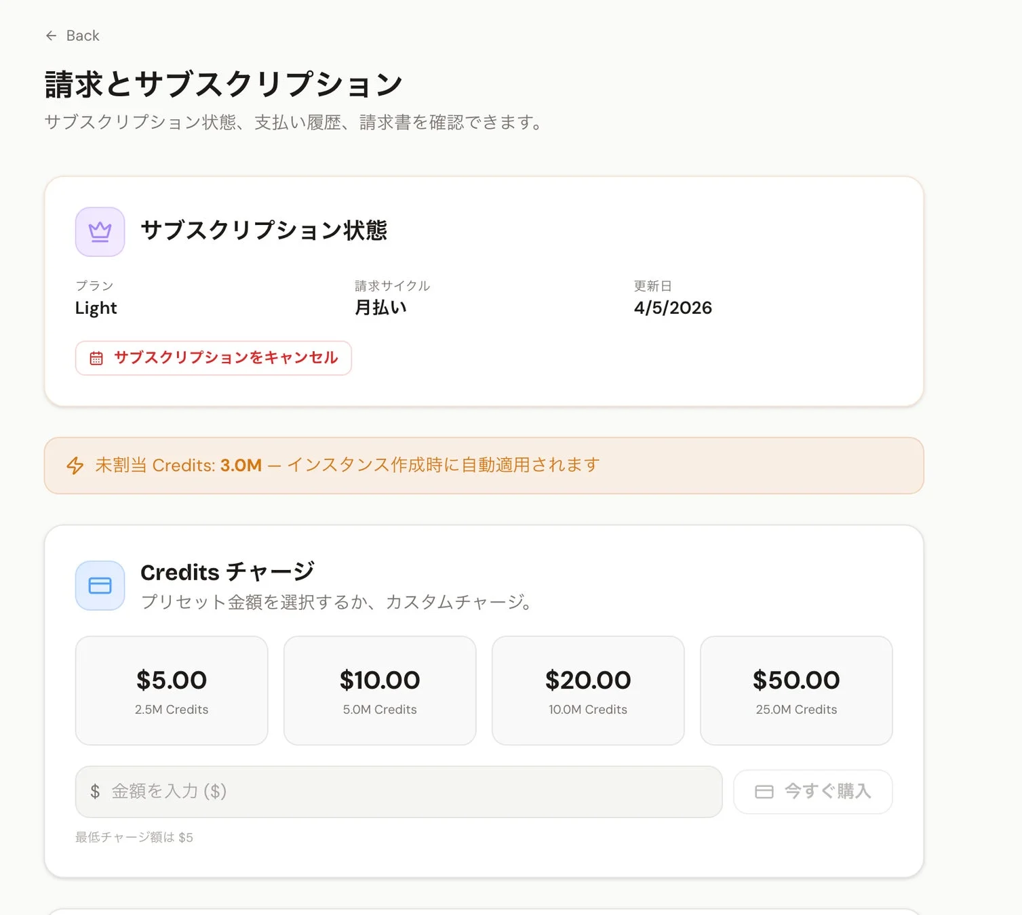This screenshot has width=1022, height=915.
Task: Select the $10.00 credits preset
Action: [x=379, y=690]
